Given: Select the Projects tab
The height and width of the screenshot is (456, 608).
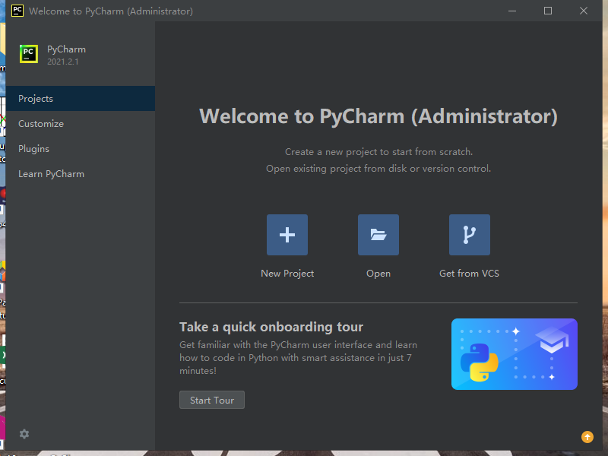Looking at the screenshot, I should pos(81,99).
